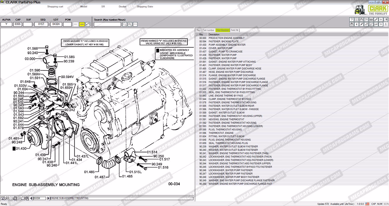Click the LOT toolbar button

376,25
